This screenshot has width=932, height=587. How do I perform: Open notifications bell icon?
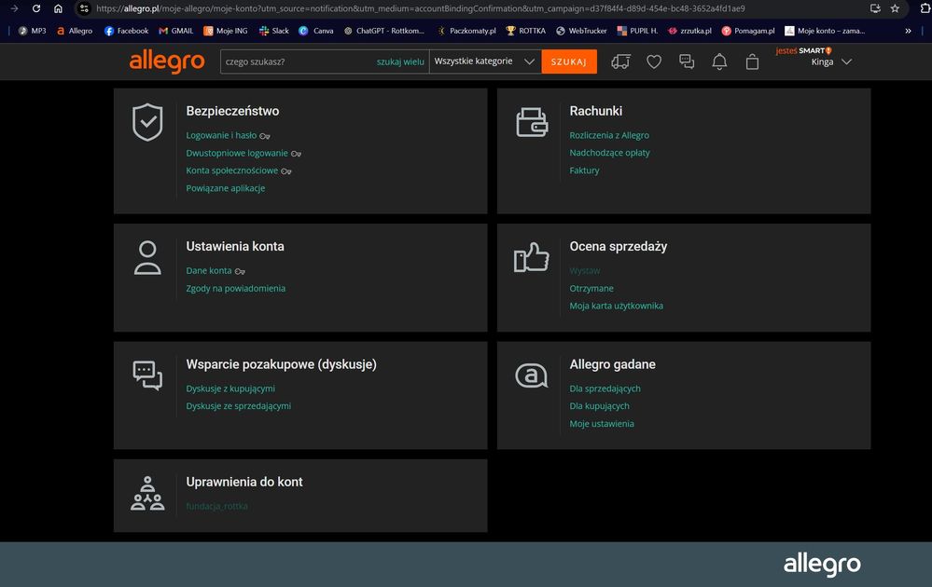point(719,61)
